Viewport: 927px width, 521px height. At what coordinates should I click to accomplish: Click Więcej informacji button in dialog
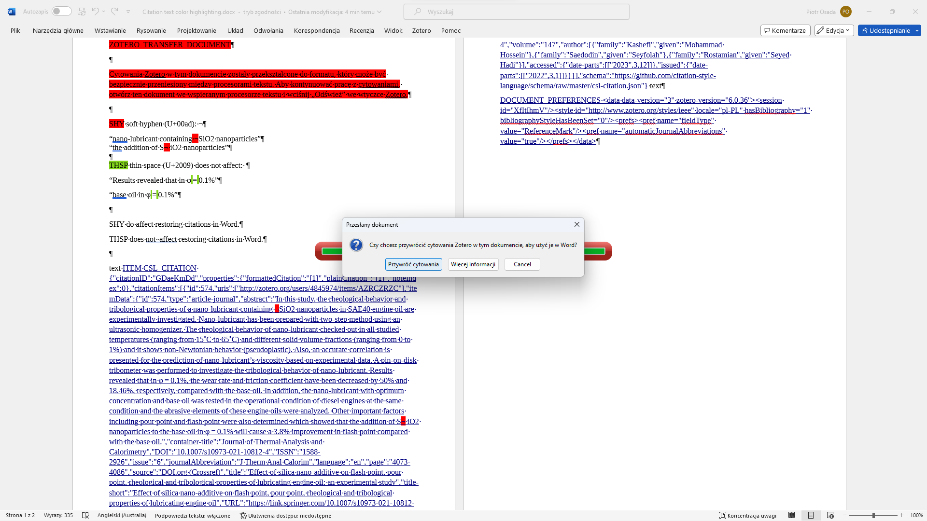473,264
